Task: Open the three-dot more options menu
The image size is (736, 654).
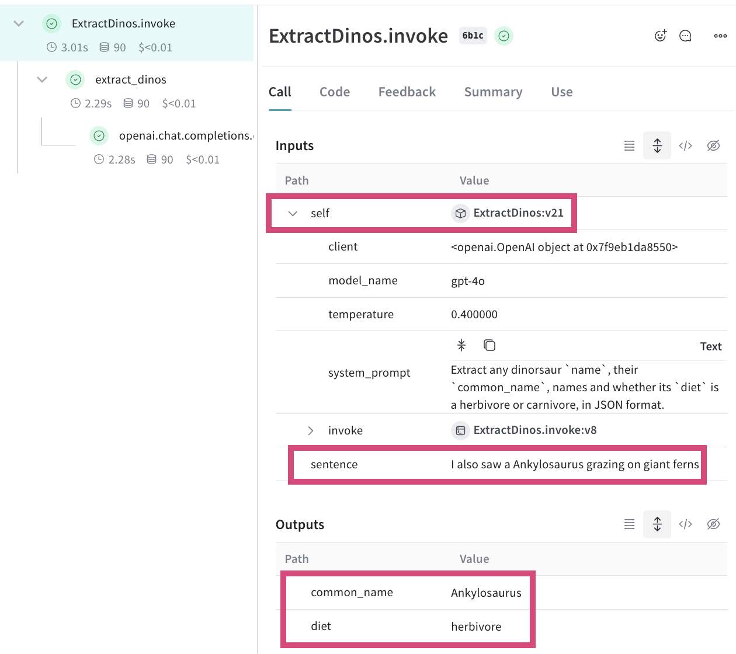Action: pos(720,36)
